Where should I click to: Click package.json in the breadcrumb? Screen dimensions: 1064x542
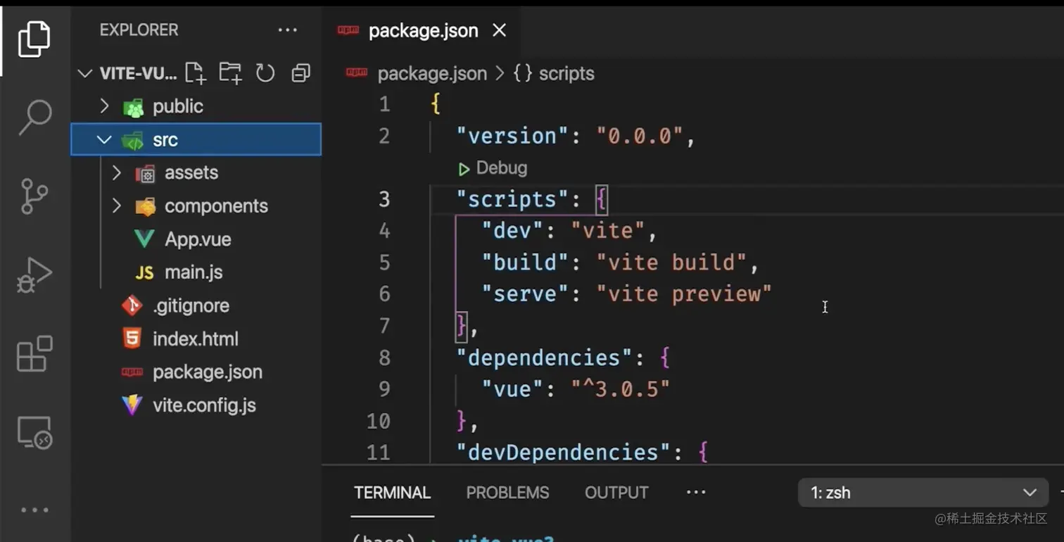point(432,73)
